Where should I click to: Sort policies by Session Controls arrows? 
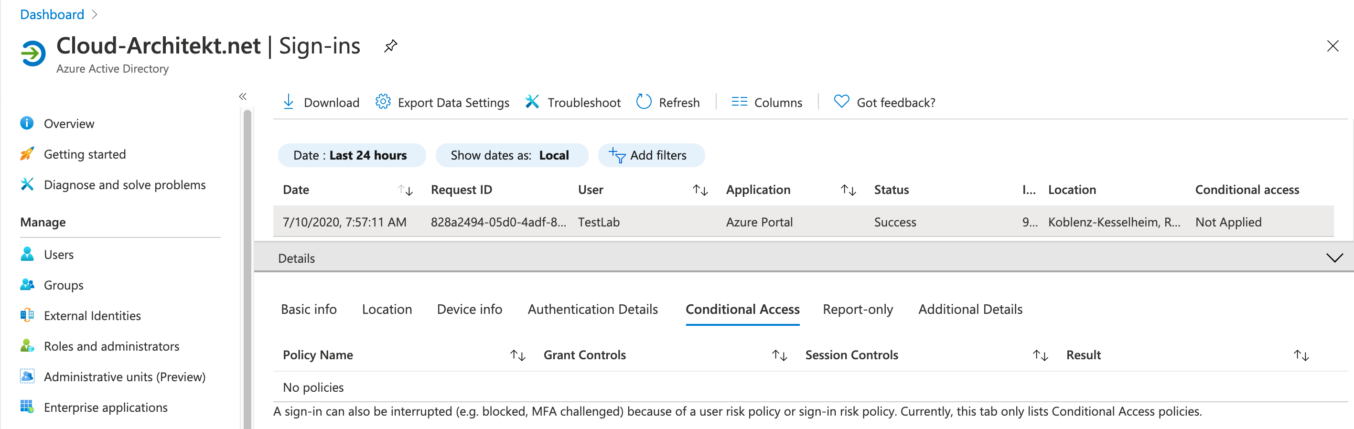point(1041,355)
